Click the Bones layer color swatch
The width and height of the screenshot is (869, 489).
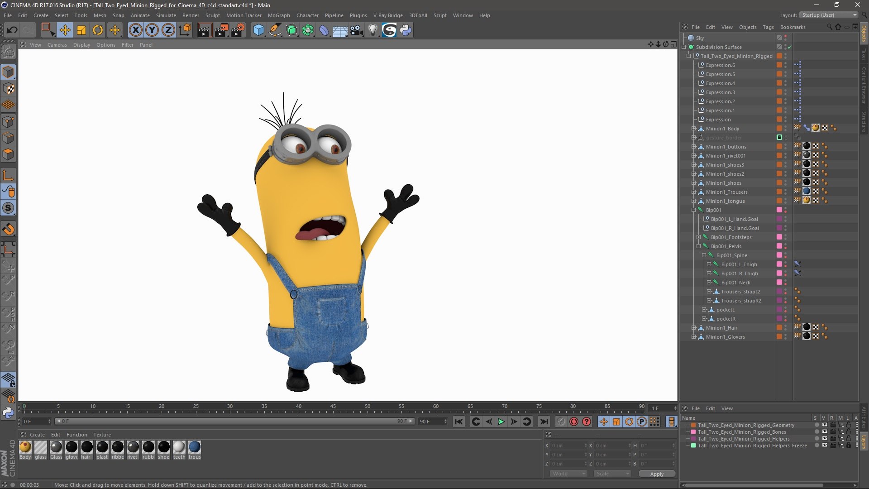point(693,432)
